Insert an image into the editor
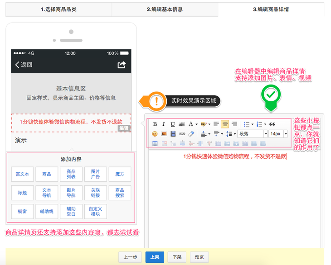This screenshot has width=331, height=265. [164, 134]
